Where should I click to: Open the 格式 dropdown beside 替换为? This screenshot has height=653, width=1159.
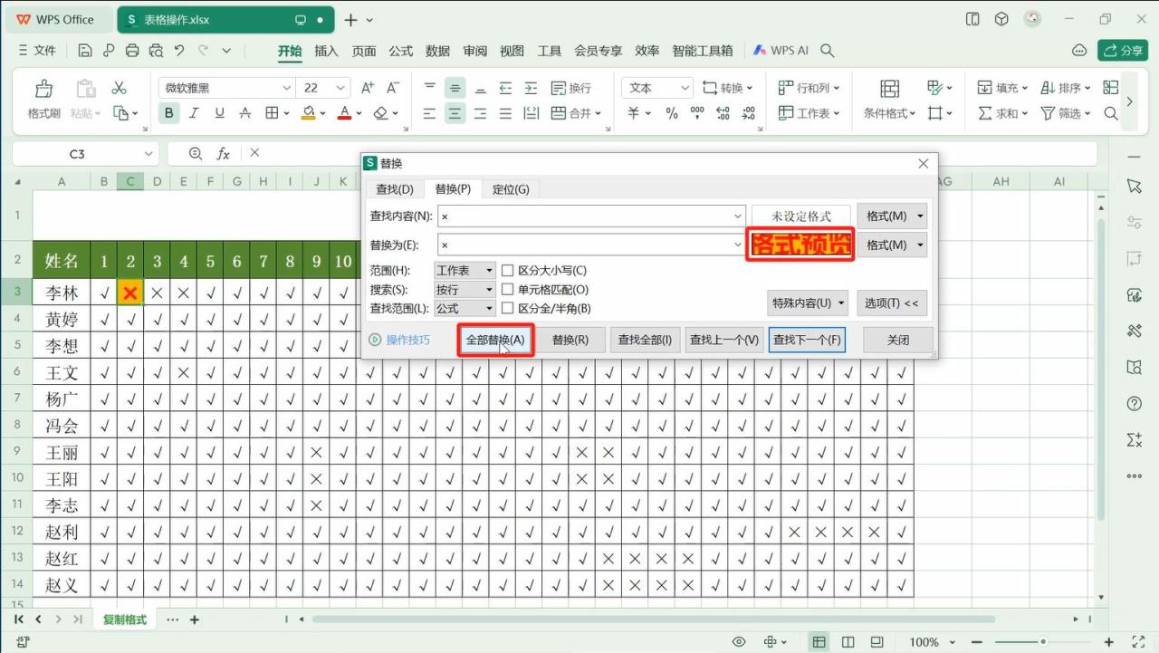pos(892,245)
